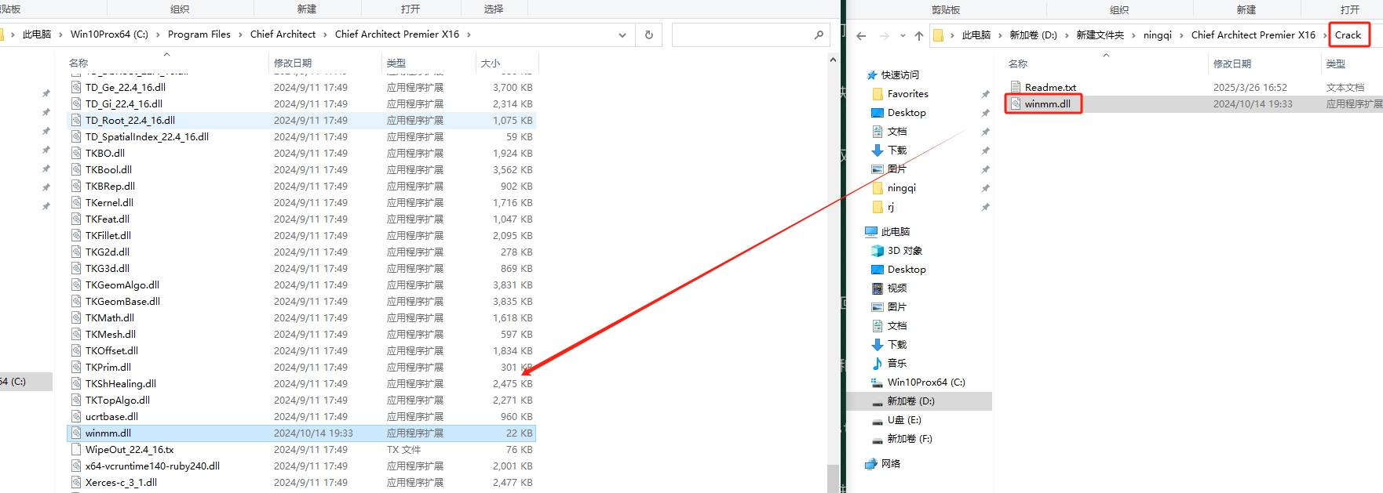Select the Readme.txt file icon
This screenshot has width=1383, height=493.
[x=1016, y=87]
